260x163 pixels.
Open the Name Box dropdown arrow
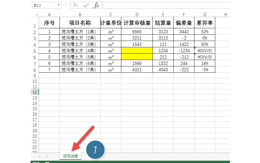pos(59,5)
